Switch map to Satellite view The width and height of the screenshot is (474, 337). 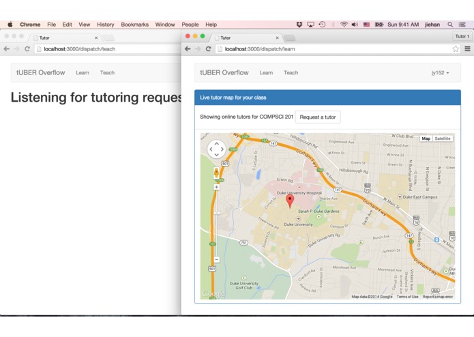pos(443,138)
